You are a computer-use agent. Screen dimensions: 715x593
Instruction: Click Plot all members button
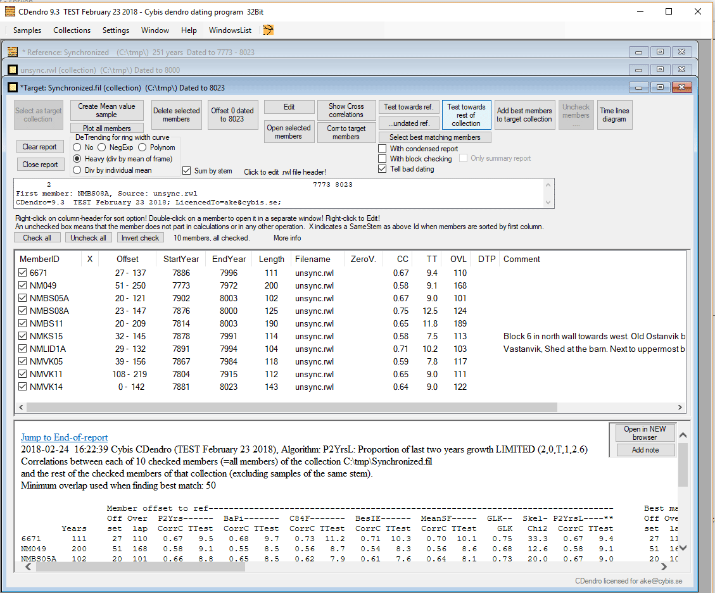tap(106, 128)
